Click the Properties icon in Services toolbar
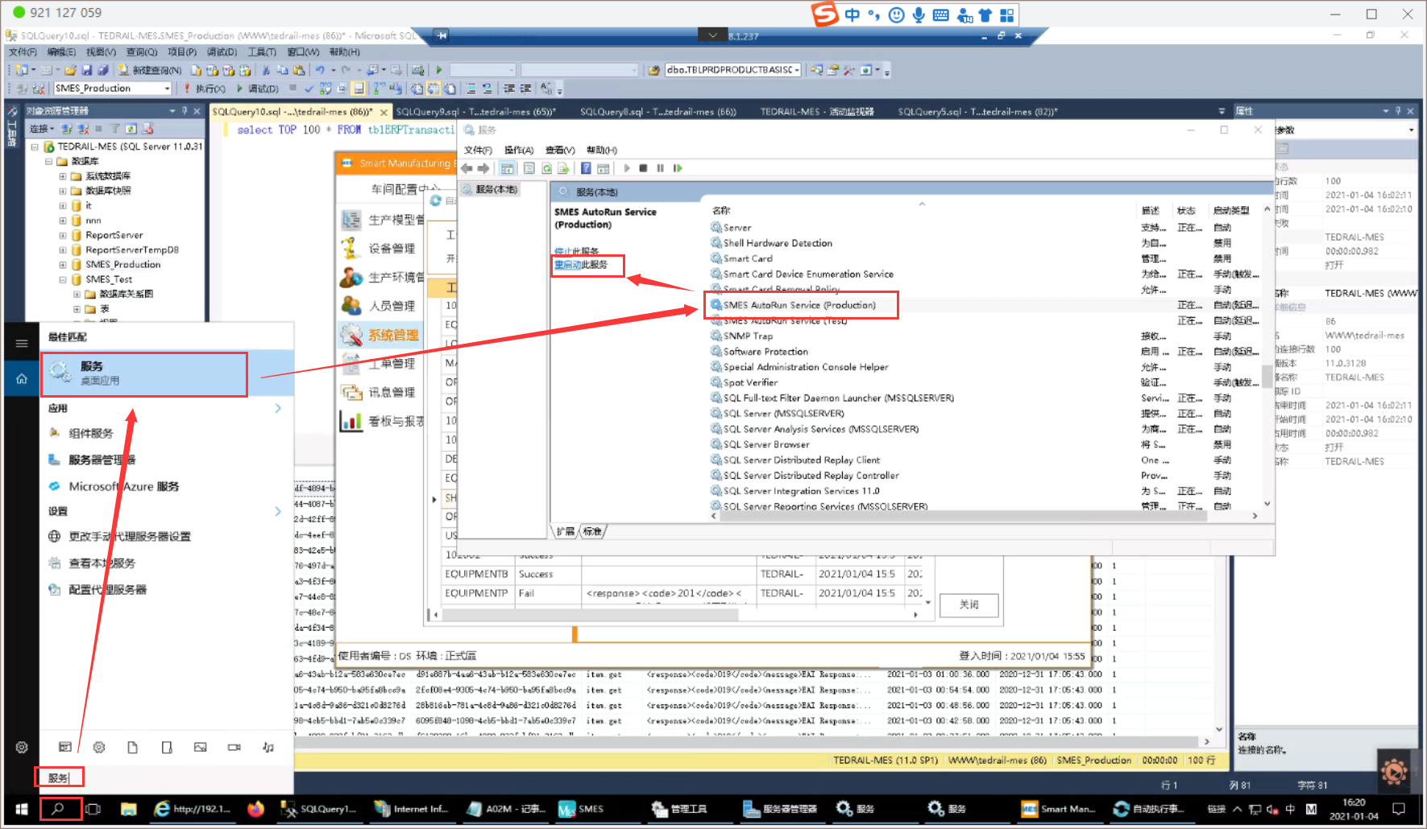The image size is (1427, 829). [x=529, y=168]
